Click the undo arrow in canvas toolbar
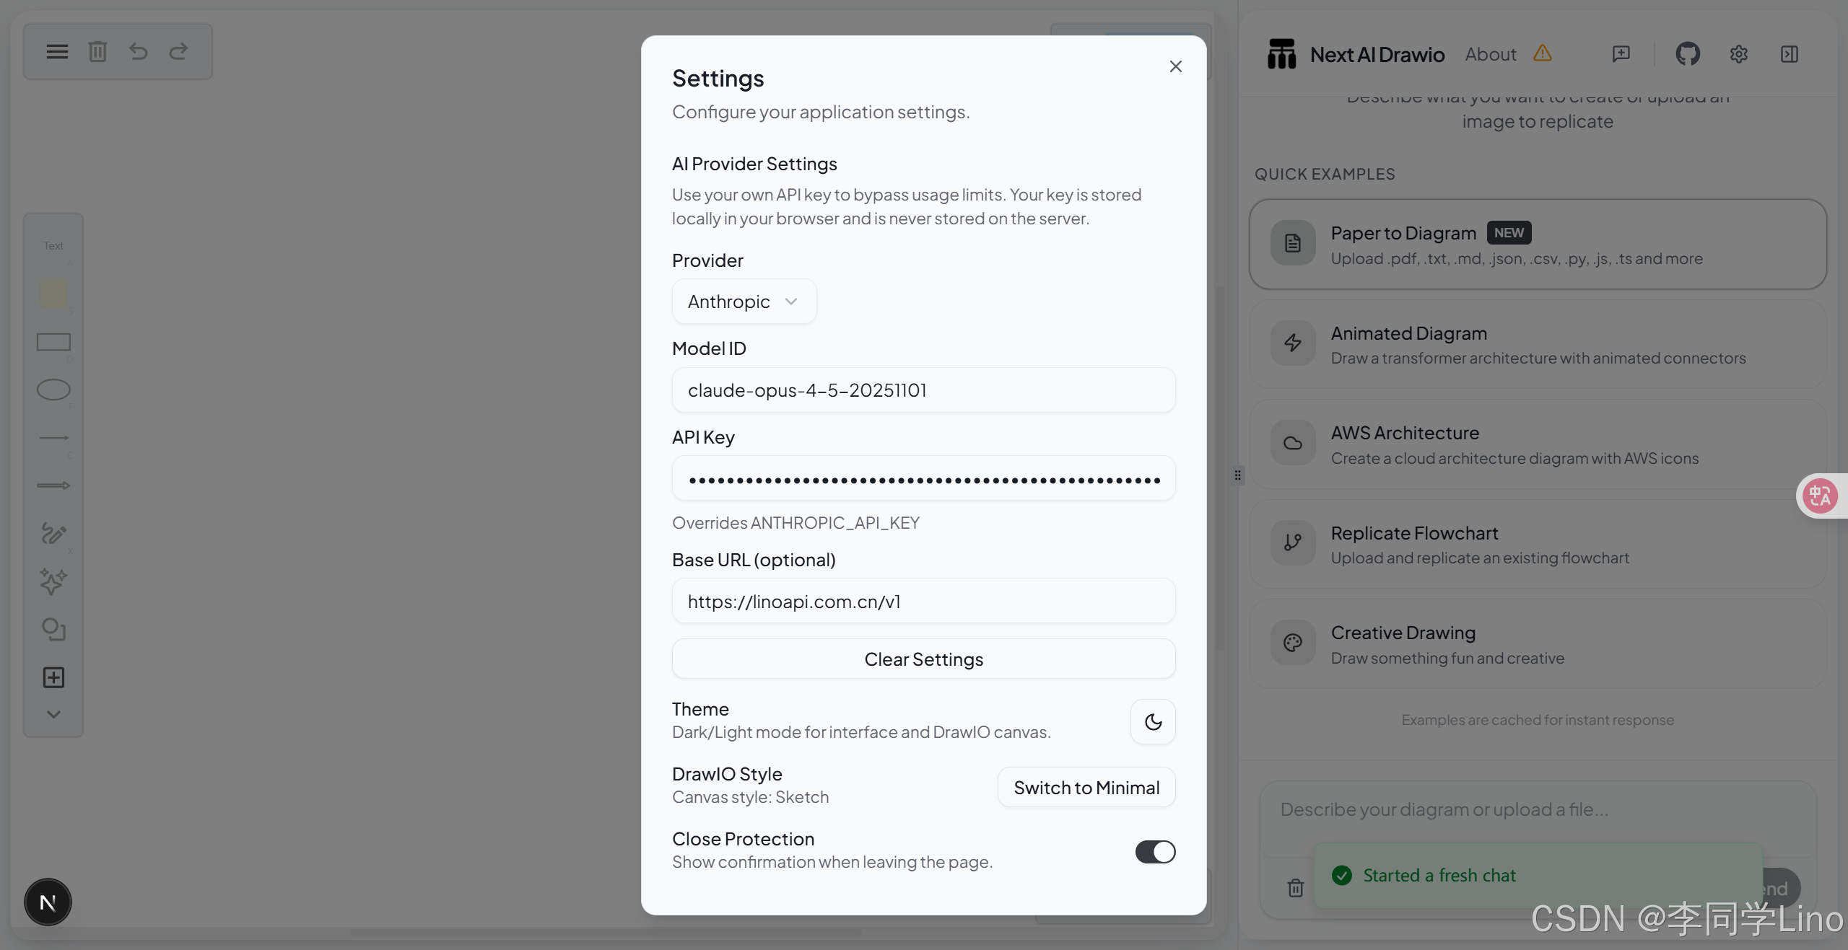 [138, 51]
